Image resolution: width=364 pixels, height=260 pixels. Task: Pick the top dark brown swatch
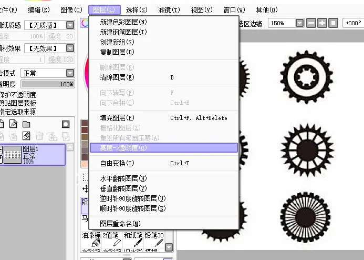[84, 123]
